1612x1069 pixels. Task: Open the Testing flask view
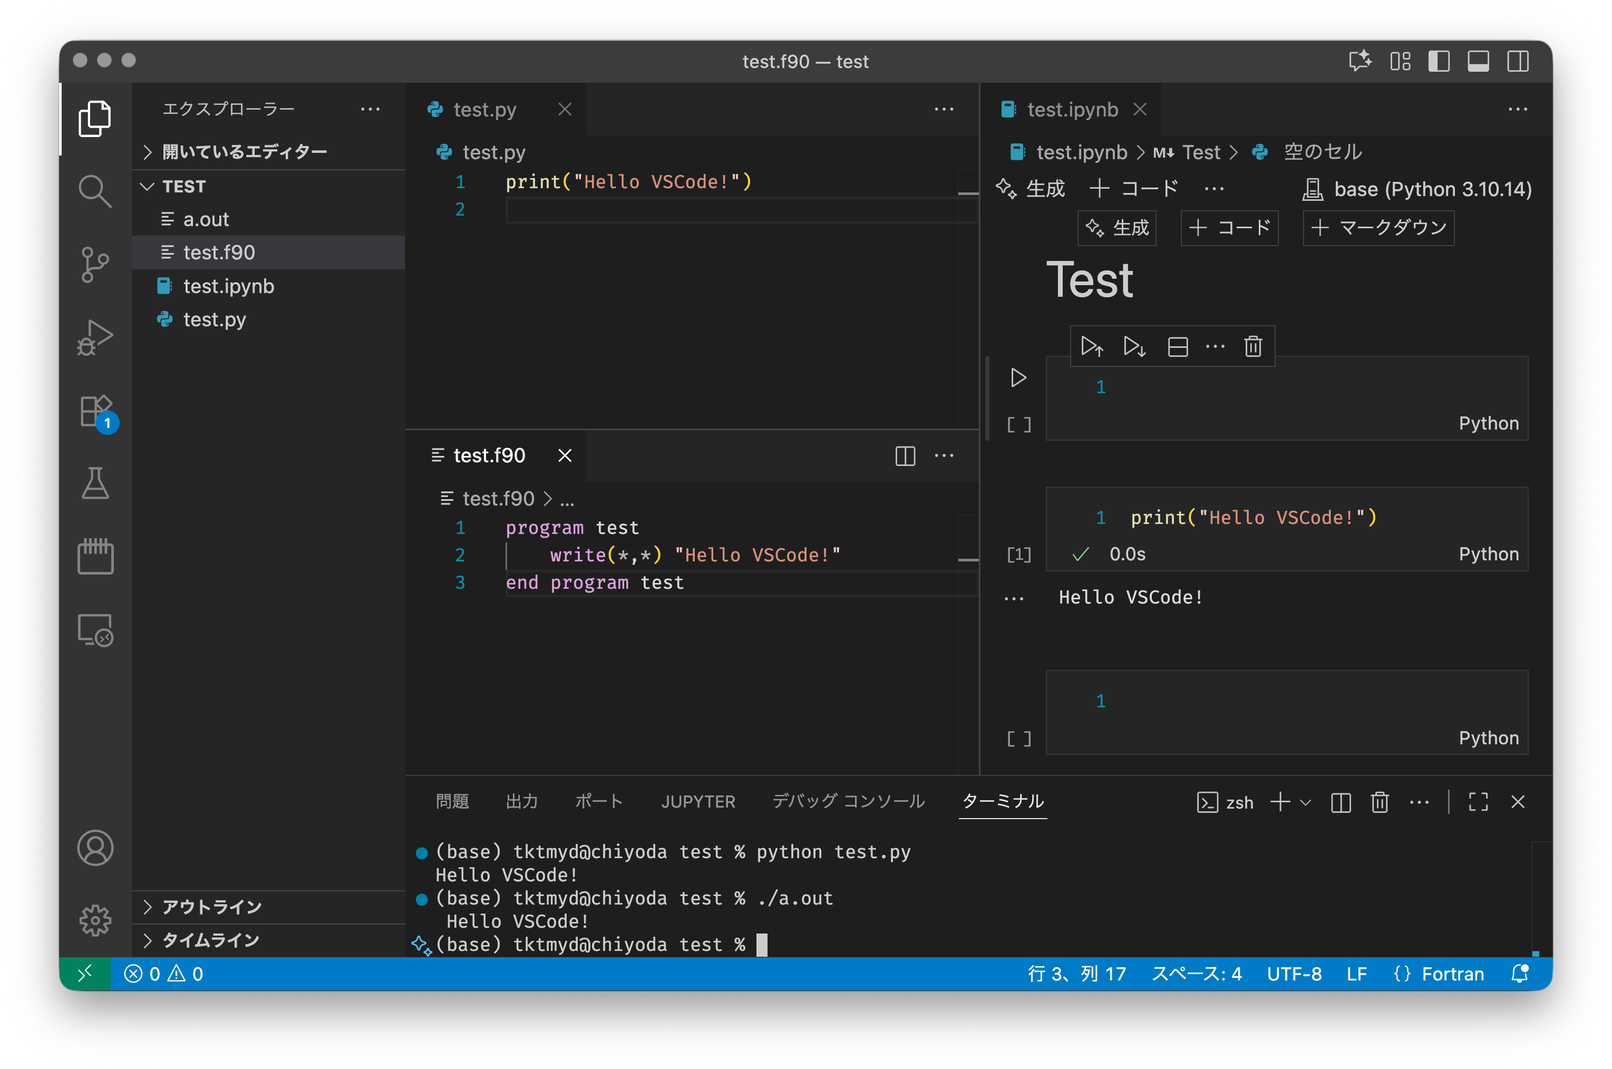95,483
